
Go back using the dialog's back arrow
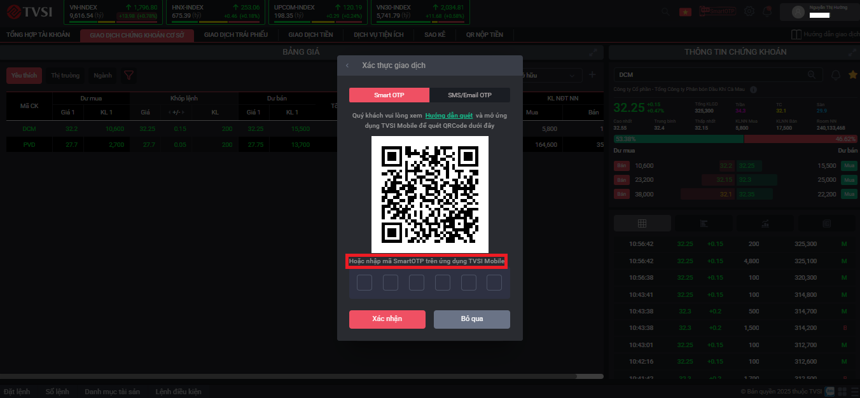tap(347, 65)
